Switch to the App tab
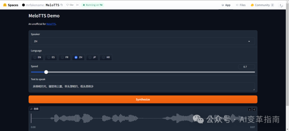 point(226,5)
